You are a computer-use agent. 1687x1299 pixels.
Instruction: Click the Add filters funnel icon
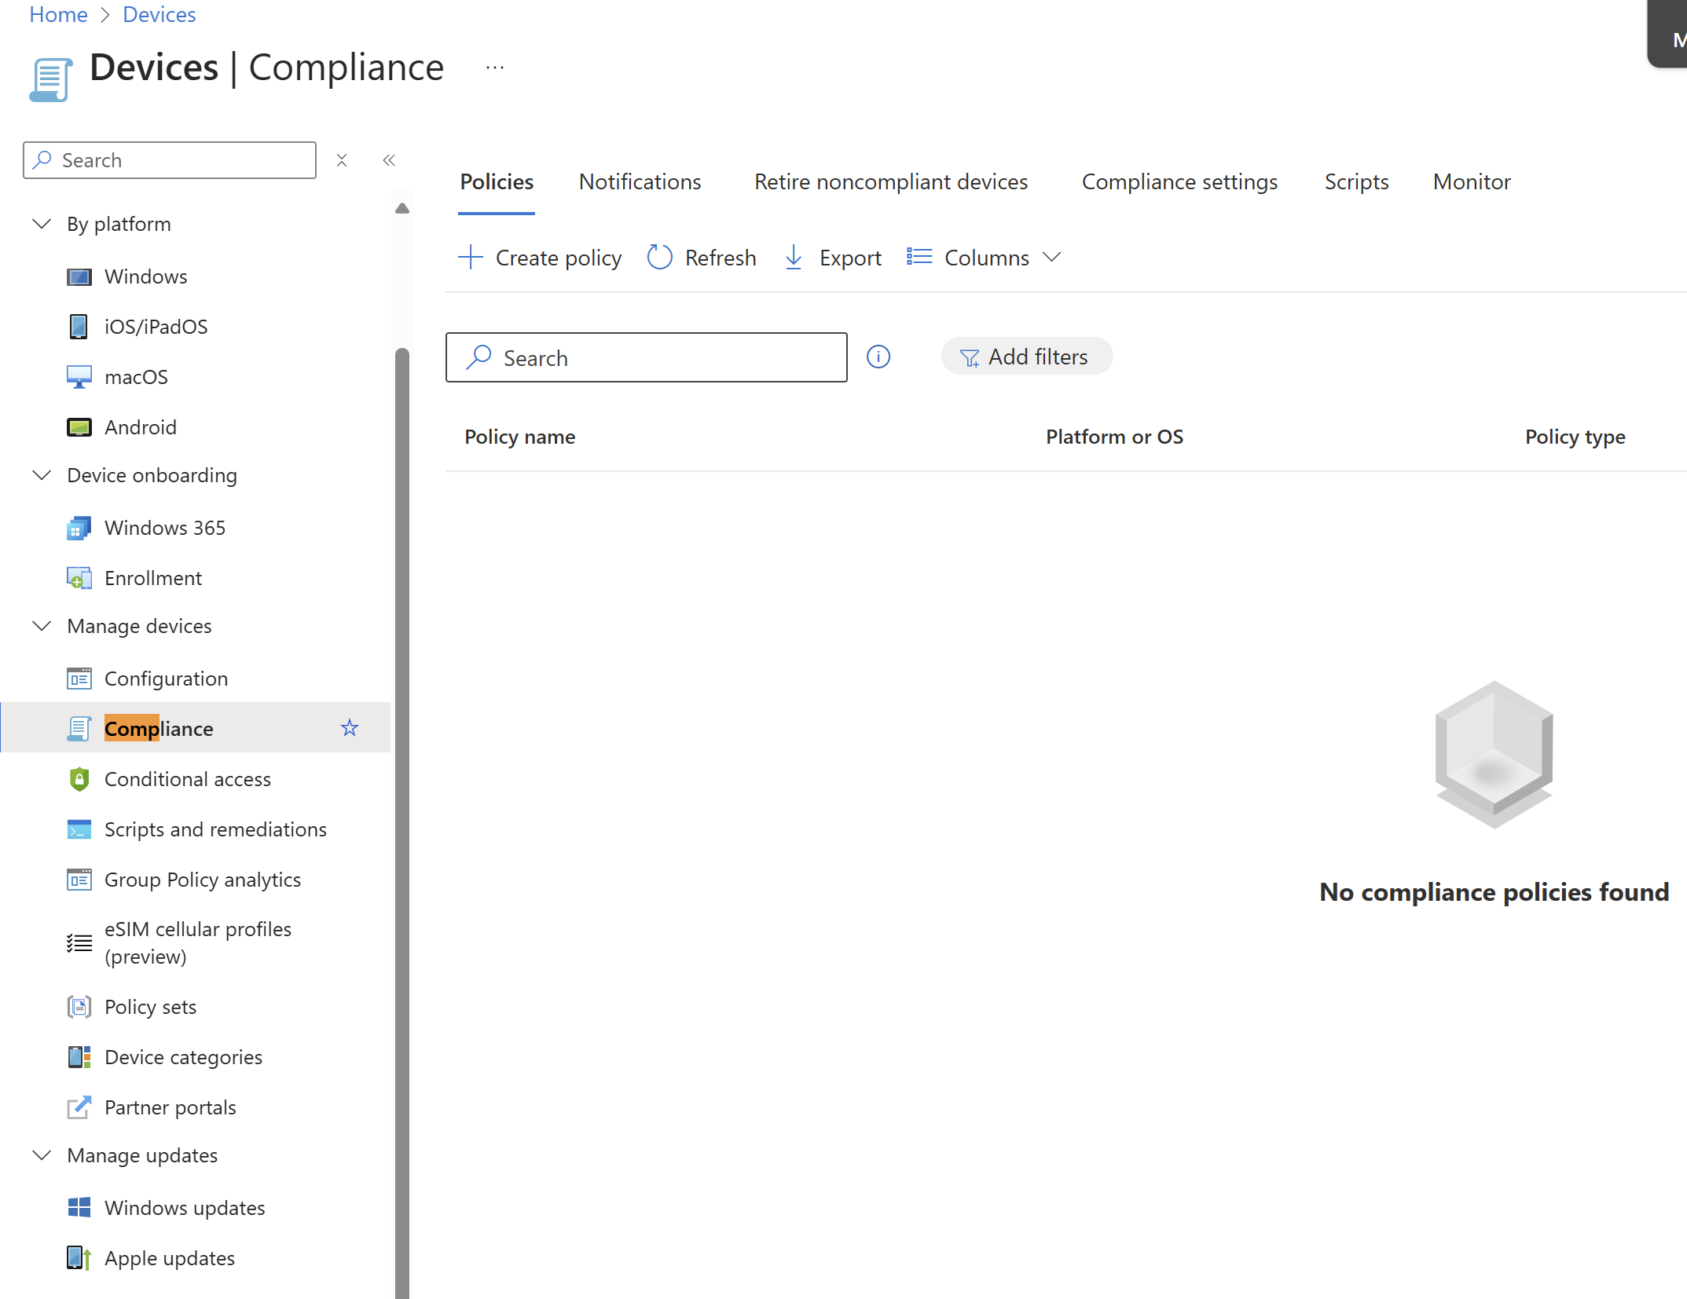pyautogui.click(x=970, y=358)
